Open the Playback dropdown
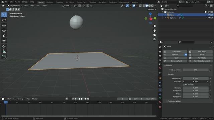 (12, 99)
